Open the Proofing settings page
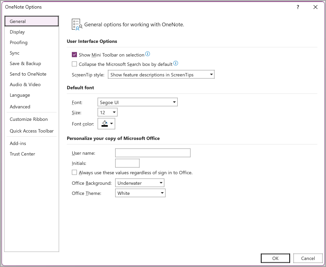Image resolution: width=326 pixels, height=267 pixels. pos(18,42)
